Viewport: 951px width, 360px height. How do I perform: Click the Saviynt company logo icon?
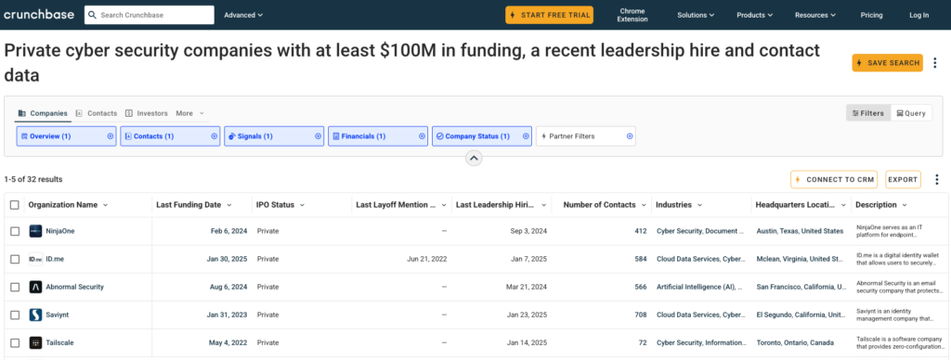tap(36, 315)
